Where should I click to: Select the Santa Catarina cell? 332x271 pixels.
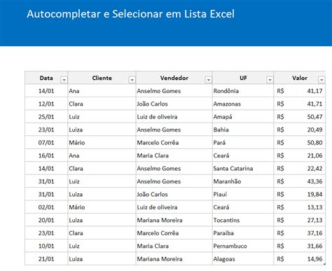(x=243, y=168)
